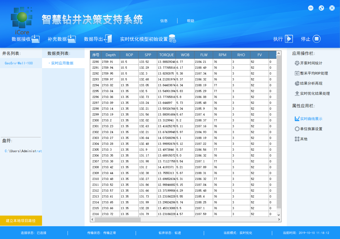Open the 信息 menu

click(x=164, y=21)
